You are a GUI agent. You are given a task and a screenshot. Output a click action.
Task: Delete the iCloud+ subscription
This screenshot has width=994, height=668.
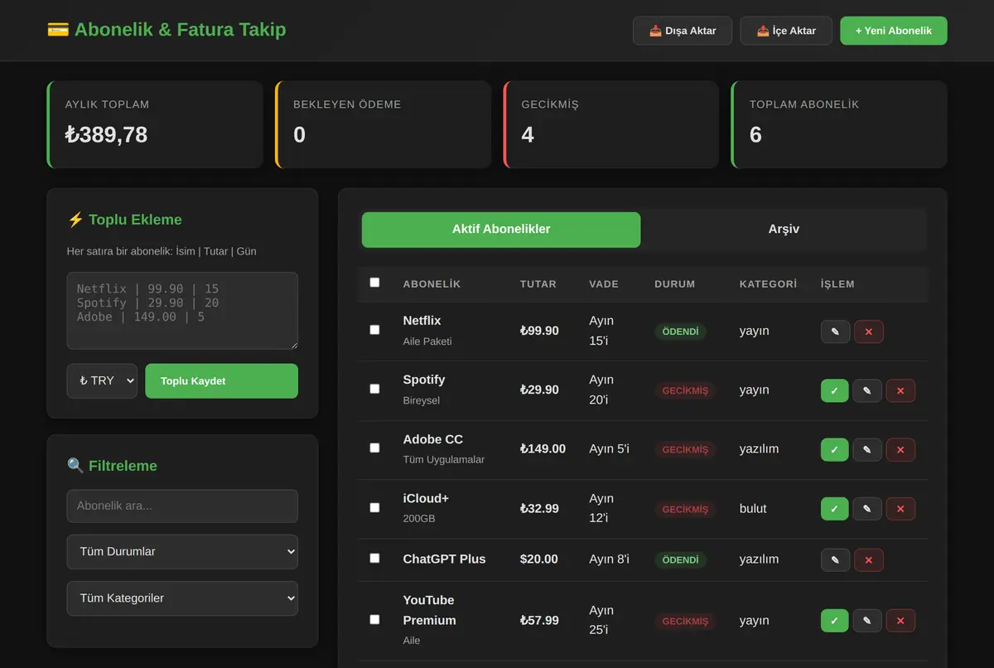900,509
